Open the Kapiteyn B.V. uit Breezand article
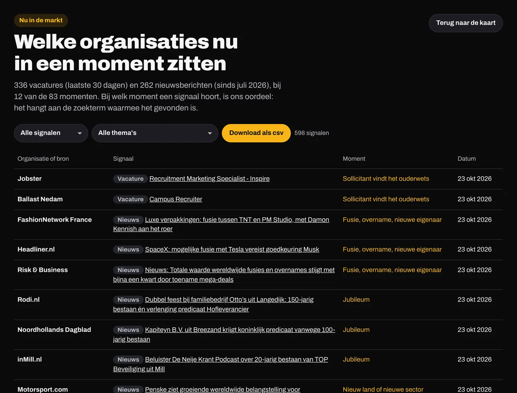The width and height of the screenshot is (517, 393). [x=224, y=334]
